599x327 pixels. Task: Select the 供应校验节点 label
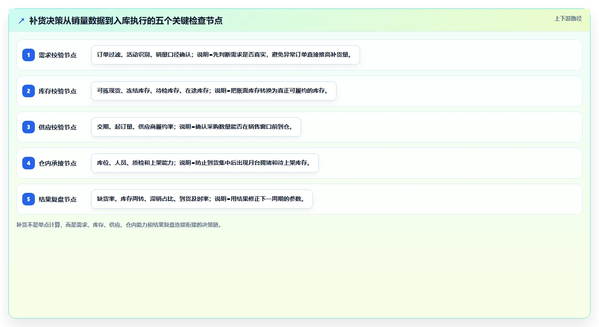tap(58, 127)
